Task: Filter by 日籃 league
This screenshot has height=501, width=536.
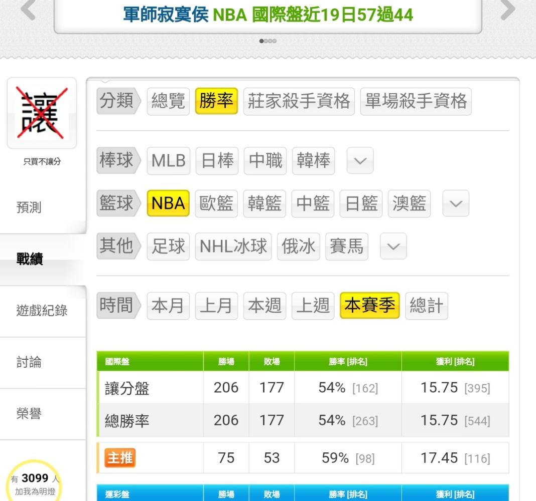Action: point(361,203)
